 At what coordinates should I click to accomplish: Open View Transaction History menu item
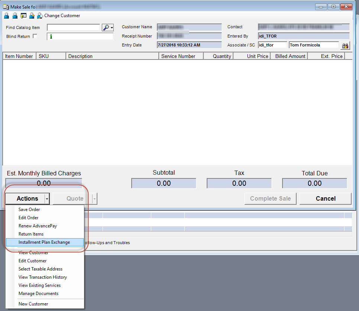click(x=43, y=277)
